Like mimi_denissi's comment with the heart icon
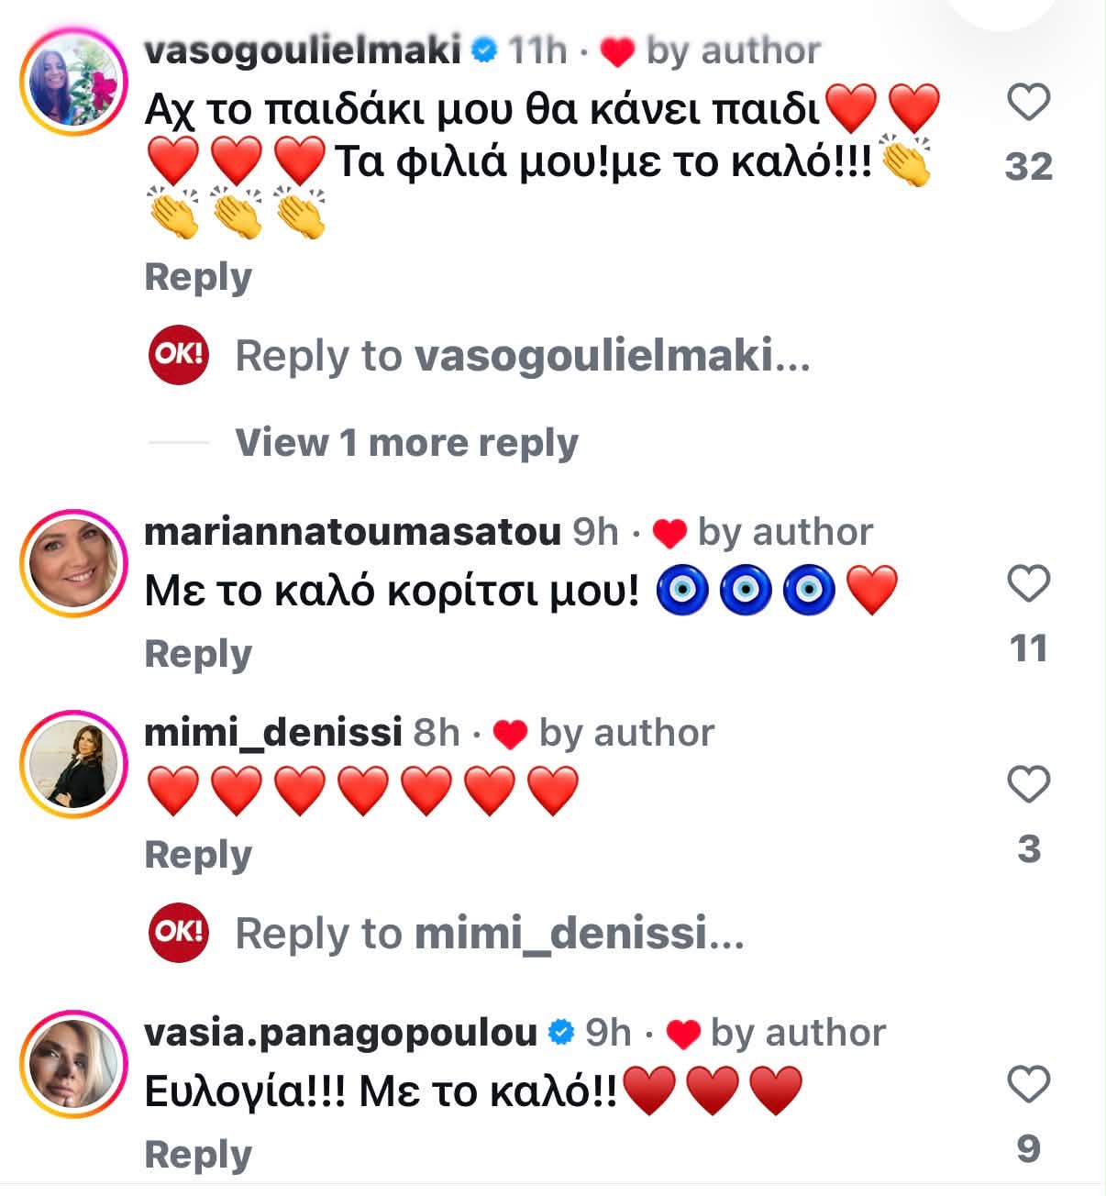Viewport: 1106px width, 1196px height. (x=1028, y=784)
